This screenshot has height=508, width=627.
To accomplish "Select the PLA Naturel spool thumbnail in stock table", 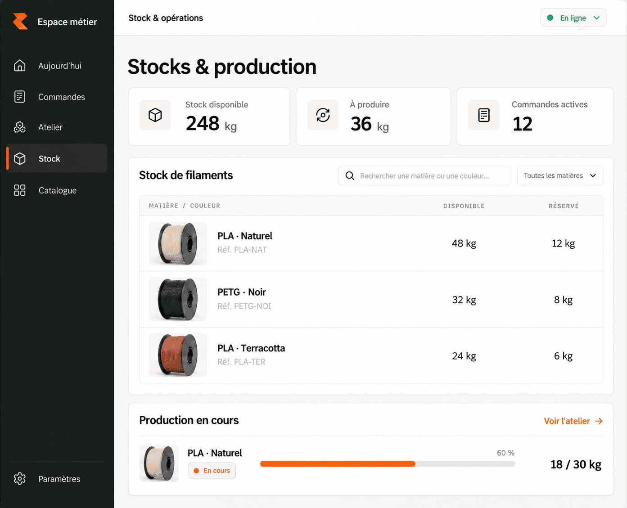I will [178, 243].
